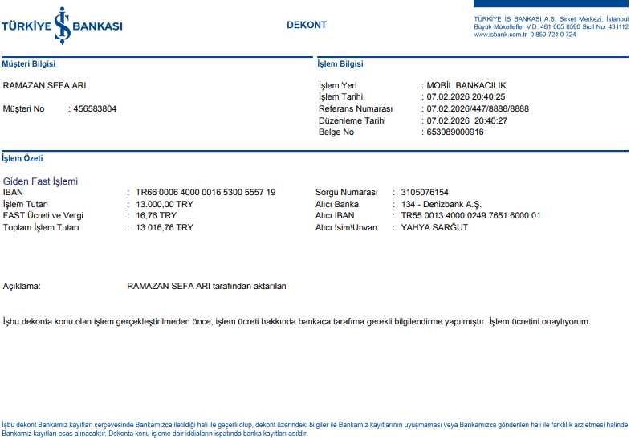The image size is (631, 440).
Task: Select 'Alıcı IBAN' label
Action: (335, 215)
